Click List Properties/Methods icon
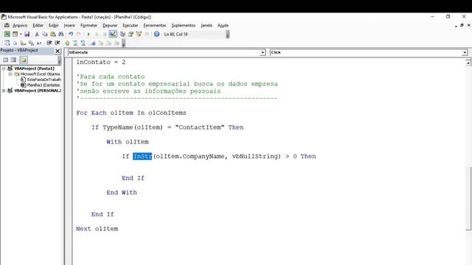This screenshot has height=265, width=472. pos(7,43)
